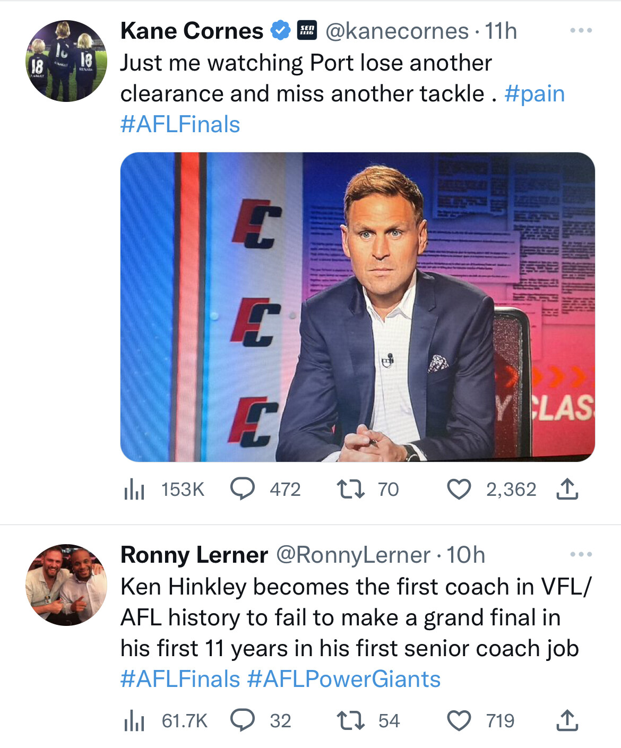View analytics on Kane Cornes' tweet
The width and height of the screenshot is (621, 748).
(134, 489)
